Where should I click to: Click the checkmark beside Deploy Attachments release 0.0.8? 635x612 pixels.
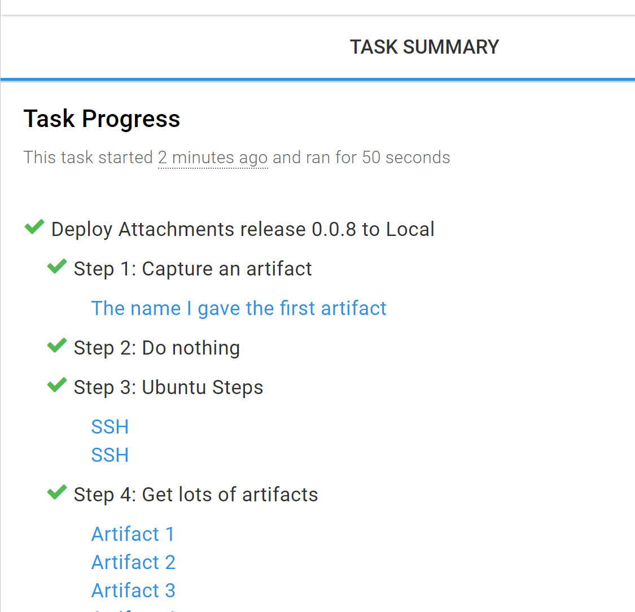click(x=34, y=227)
